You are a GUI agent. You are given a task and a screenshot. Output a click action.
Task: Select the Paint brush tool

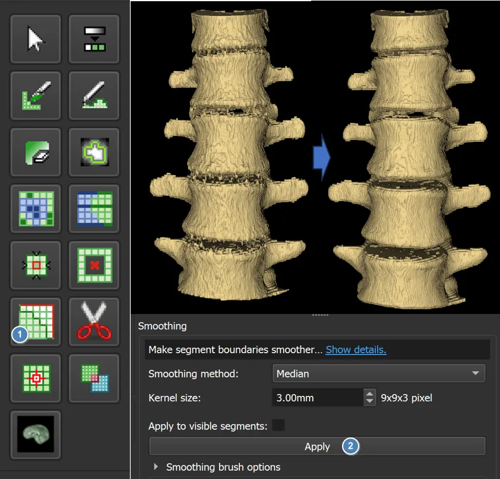(36, 96)
